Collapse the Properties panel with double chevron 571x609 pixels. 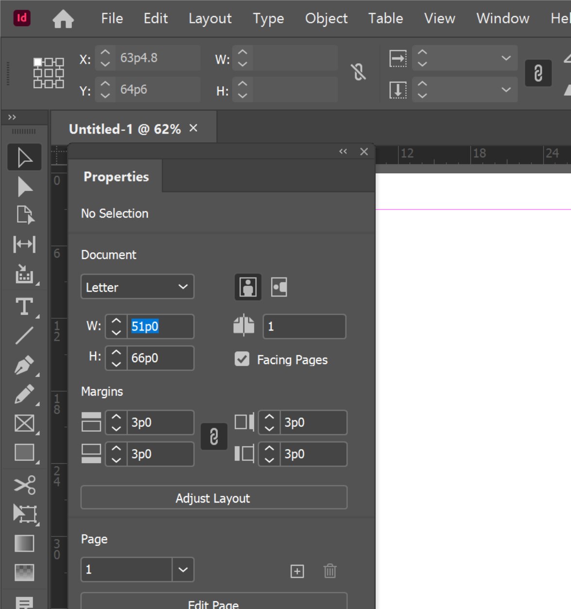[x=343, y=151]
